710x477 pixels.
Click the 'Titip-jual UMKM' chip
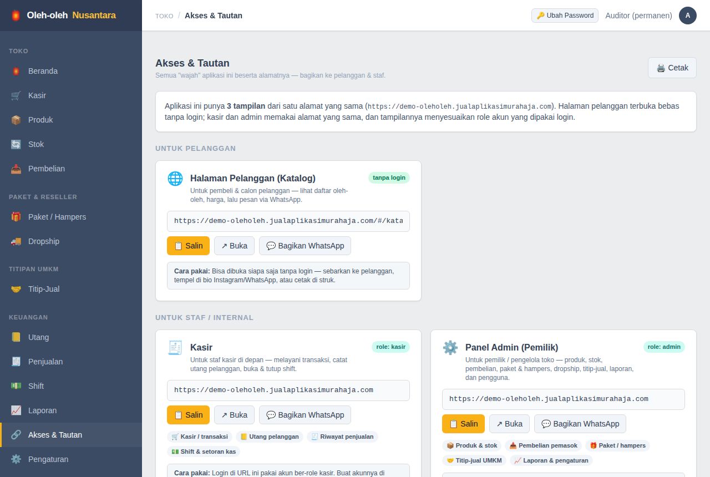[x=474, y=460]
